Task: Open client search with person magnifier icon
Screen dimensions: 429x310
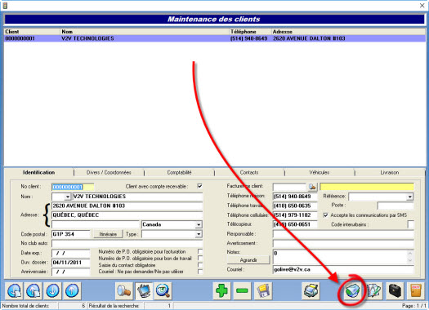Action: click(x=124, y=290)
